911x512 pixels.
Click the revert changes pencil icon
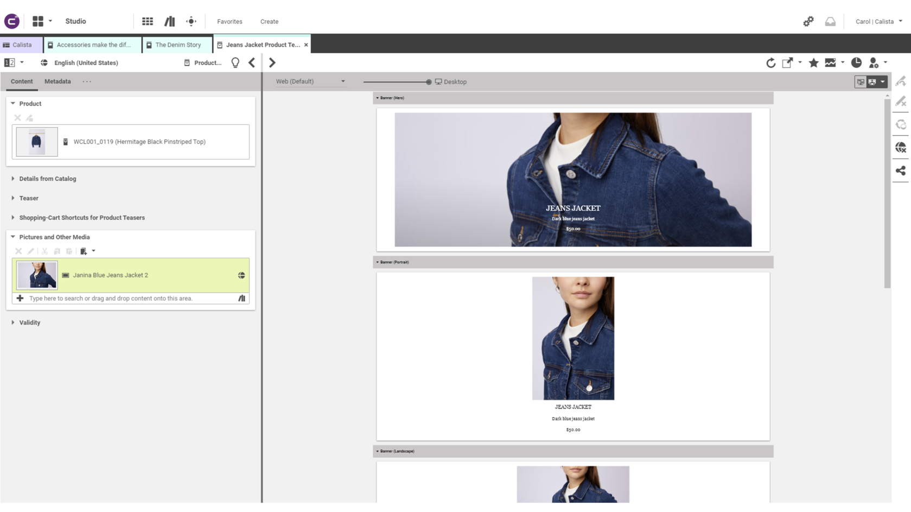(901, 81)
